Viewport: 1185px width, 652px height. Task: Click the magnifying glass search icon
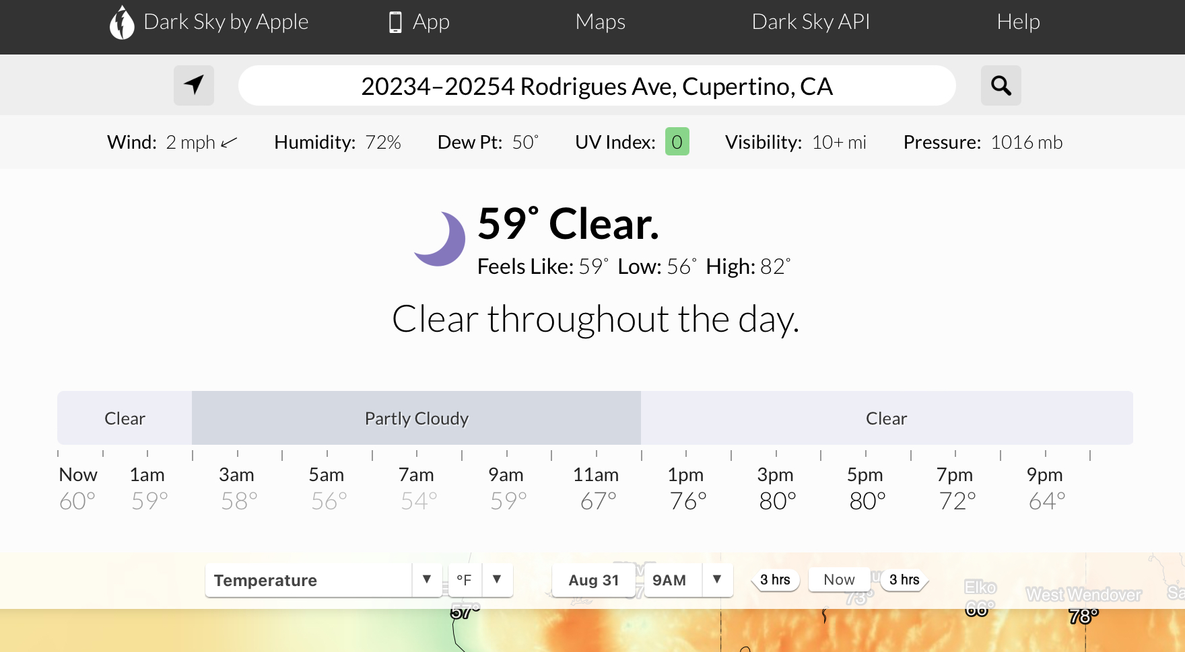point(1001,85)
